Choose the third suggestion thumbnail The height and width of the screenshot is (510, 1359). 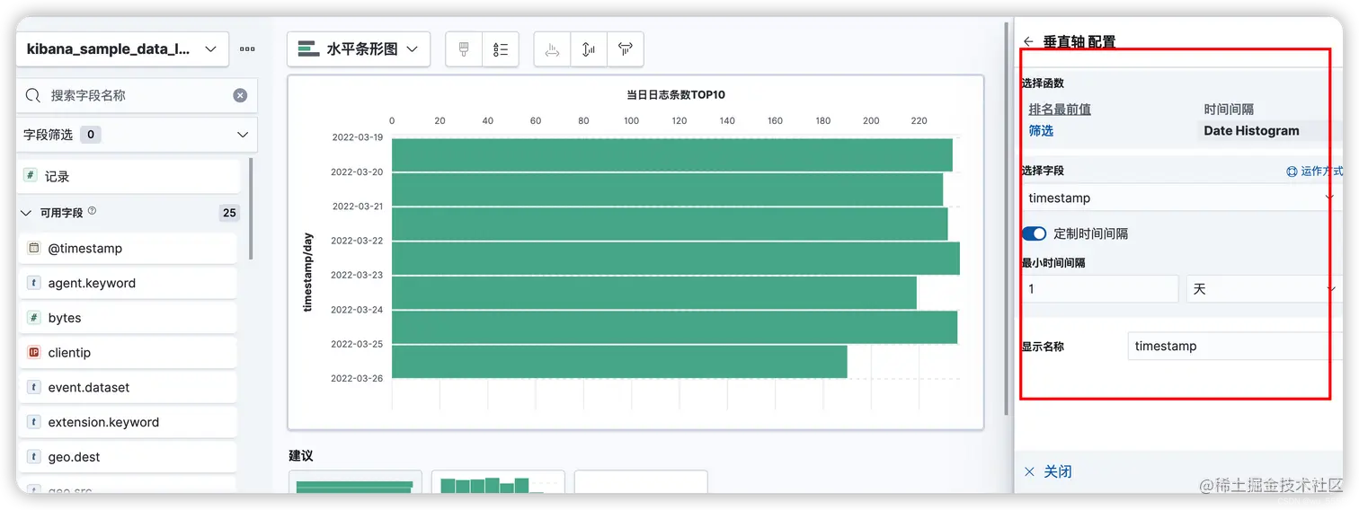[641, 482]
